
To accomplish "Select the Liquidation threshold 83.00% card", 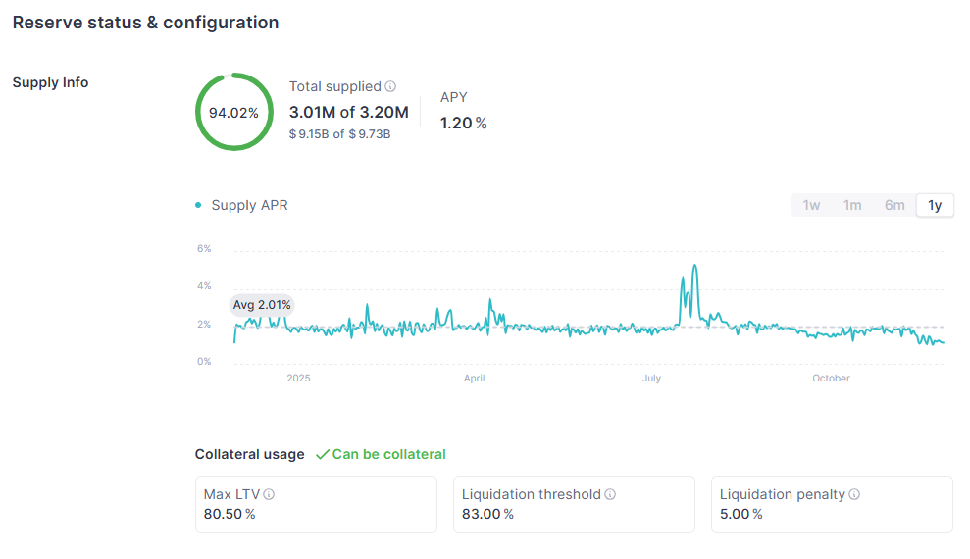I will click(574, 504).
